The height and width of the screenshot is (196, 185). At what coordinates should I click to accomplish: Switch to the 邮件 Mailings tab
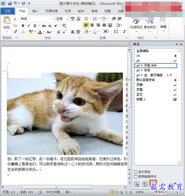pyautogui.click(x=81, y=11)
